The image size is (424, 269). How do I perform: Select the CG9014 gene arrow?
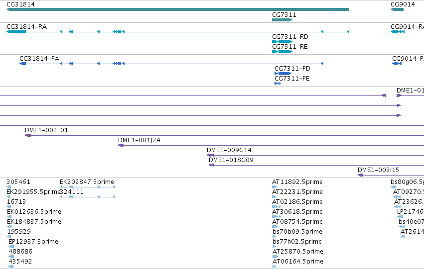coord(397,9)
